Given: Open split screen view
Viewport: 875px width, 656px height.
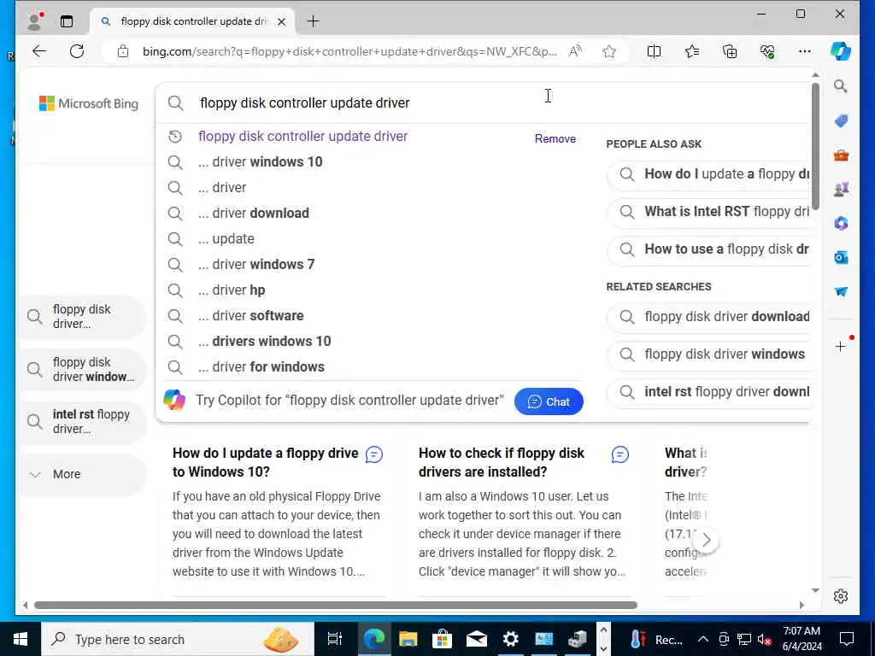Looking at the screenshot, I should click(x=654, y=51).
